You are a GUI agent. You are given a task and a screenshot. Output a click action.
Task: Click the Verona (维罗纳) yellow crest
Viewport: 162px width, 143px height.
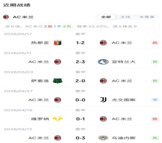coord(58,119)
